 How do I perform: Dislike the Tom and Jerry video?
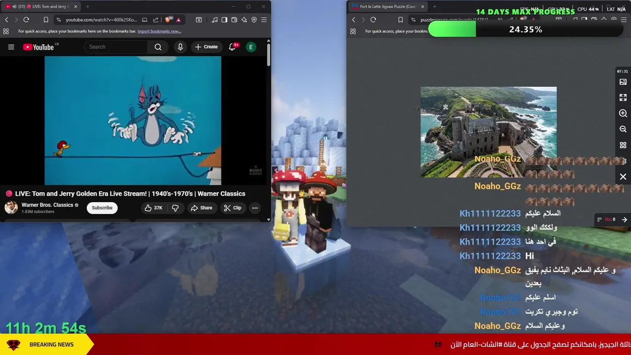tap(175, 208)
